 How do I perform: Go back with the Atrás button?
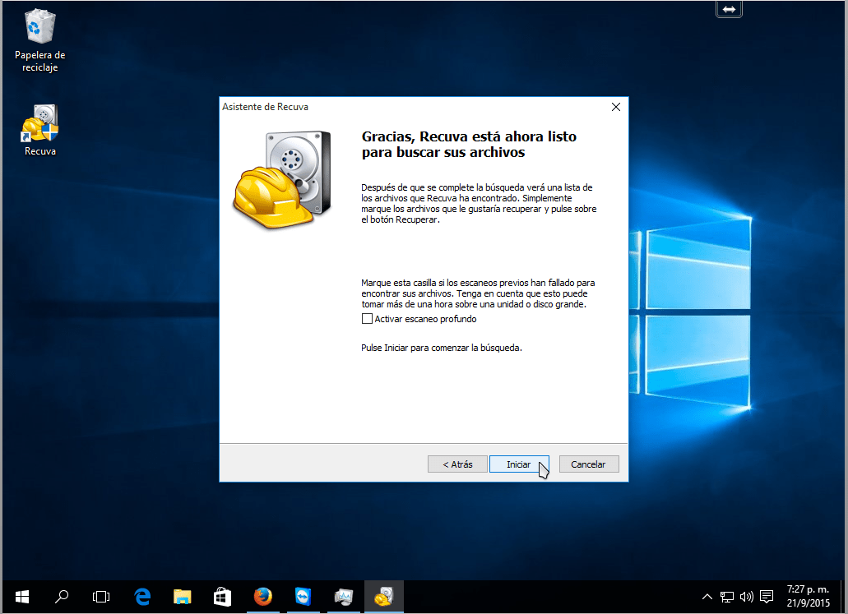pos(457,464)
